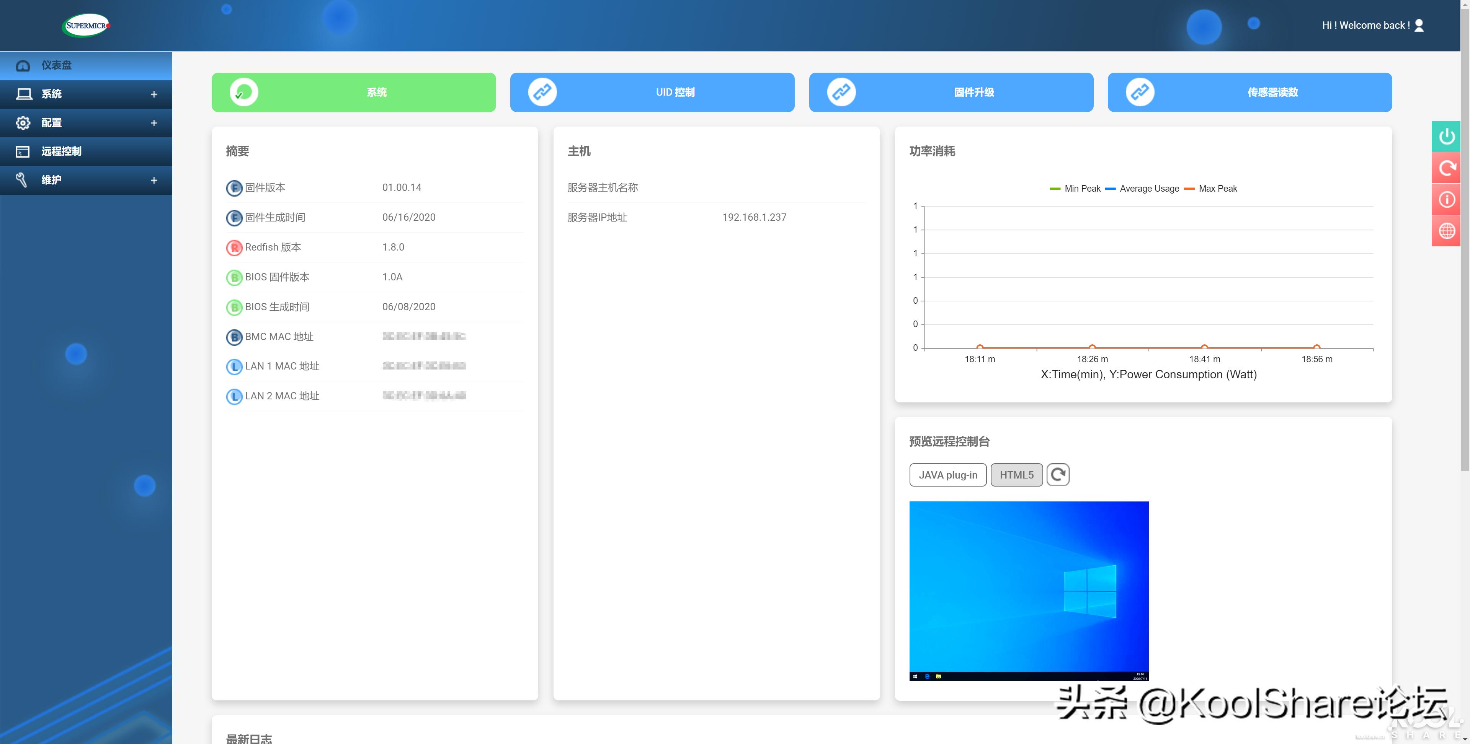Screen dimensions: 1470x744
Task: Open the 传感器读数 card
Action: pyautogui.click(x=1249, y=92)
